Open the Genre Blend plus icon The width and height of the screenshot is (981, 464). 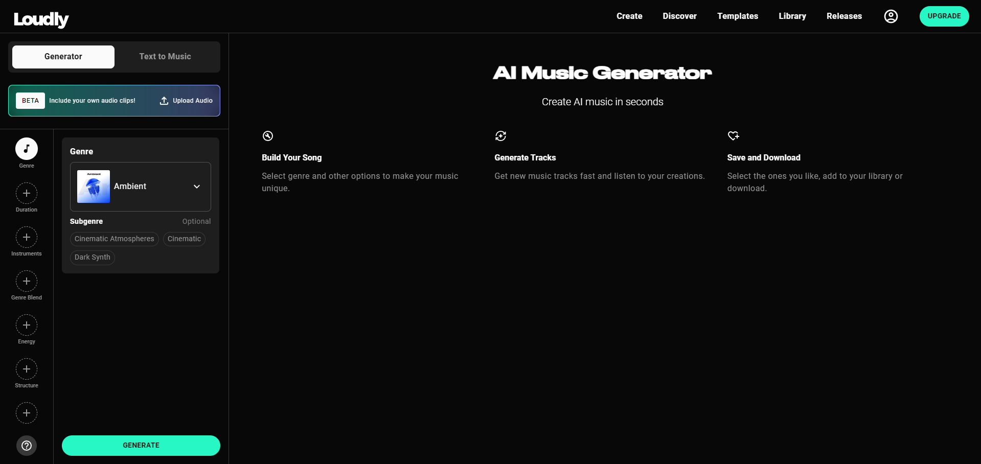(x=27, y=281)
